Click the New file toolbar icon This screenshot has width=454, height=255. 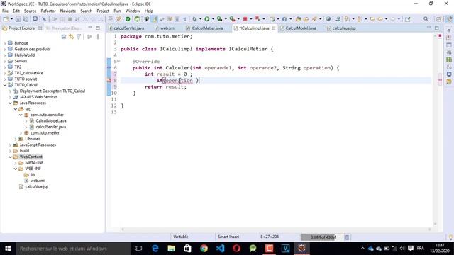(x=6, y=19)
